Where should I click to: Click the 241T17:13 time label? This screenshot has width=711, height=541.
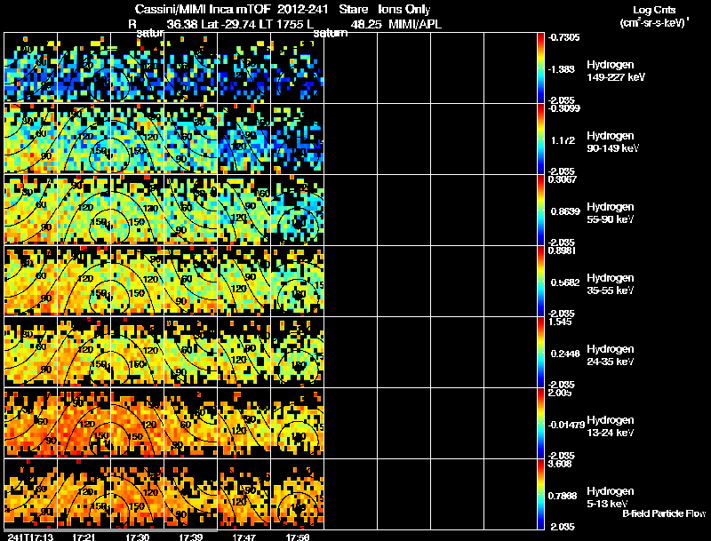[30, 537]
